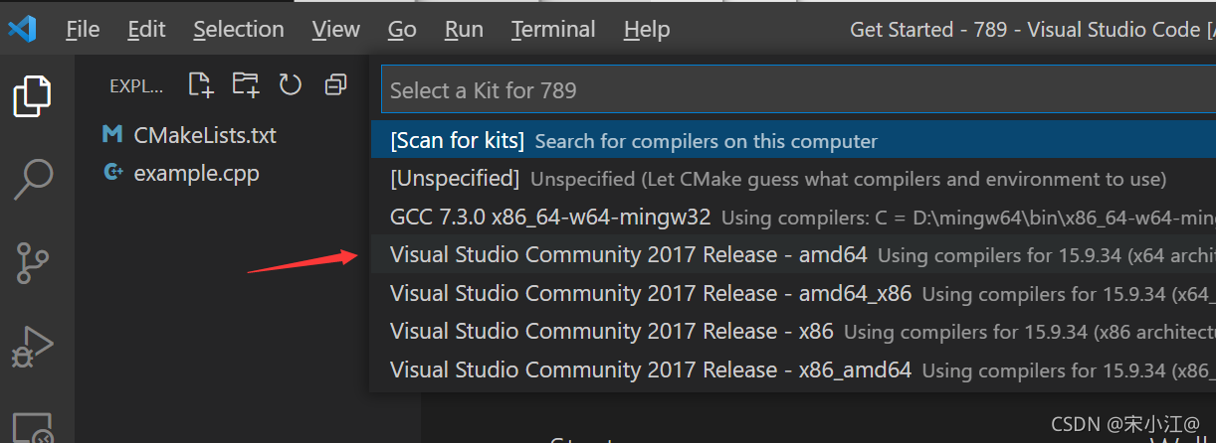
Task: Open the File menu
Action: (83, 30)
